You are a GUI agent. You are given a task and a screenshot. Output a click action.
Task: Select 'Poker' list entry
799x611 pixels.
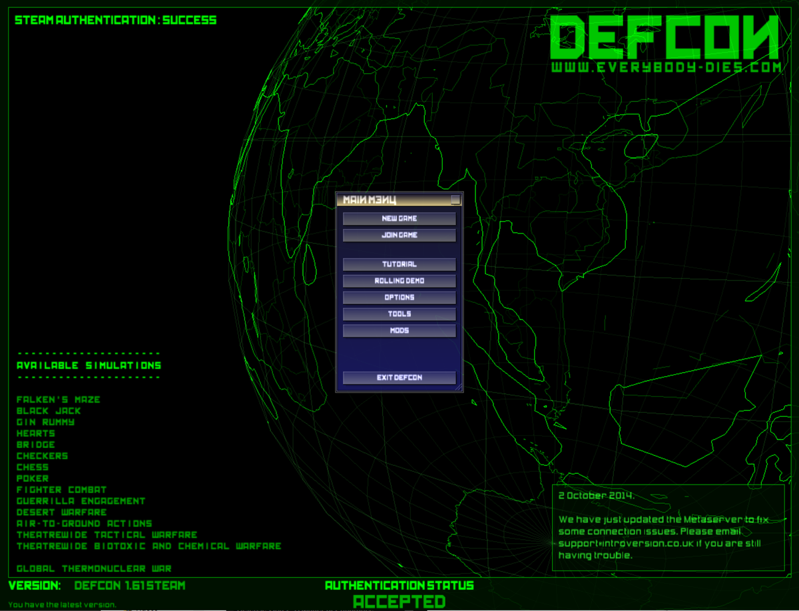(x=33, y=479)
